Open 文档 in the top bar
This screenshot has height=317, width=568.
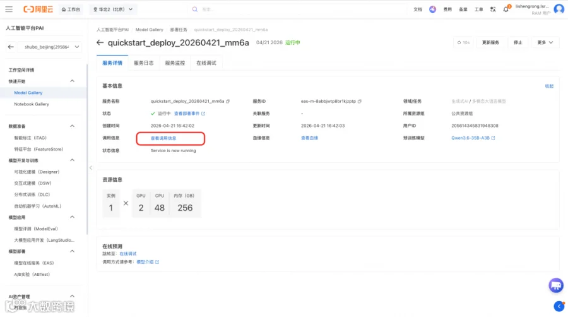(x=418, y=9)
